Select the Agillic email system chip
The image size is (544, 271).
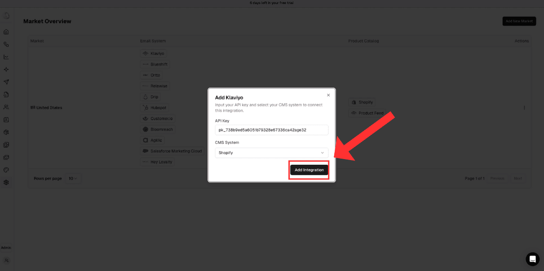click(x=152, y=140)
